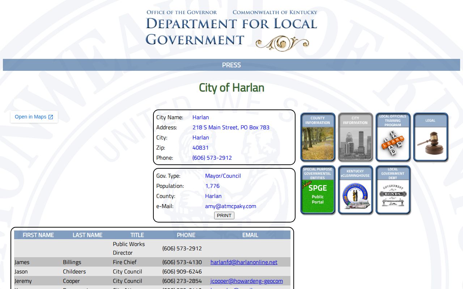The width and height of the screenshot is (463, 289).
Task: Click the TITLE column header
Action: coord(137,235)
